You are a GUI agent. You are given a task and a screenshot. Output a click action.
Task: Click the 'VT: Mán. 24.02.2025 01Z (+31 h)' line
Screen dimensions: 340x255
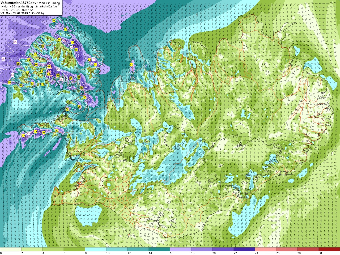[x=22, y=13]
